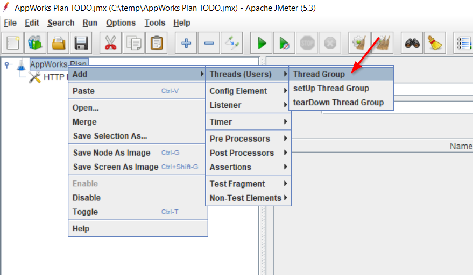
Task: Save the test plan with floppy icon
Action: (x=81, y=43)
